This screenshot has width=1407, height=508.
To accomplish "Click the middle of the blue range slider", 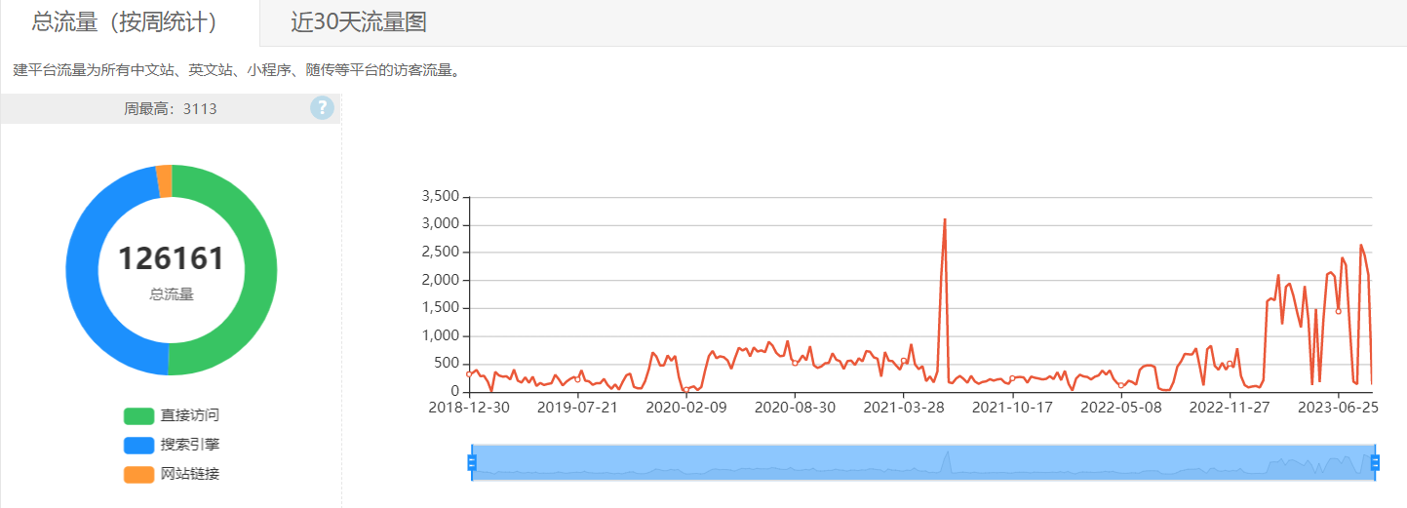I will point(923,462).
